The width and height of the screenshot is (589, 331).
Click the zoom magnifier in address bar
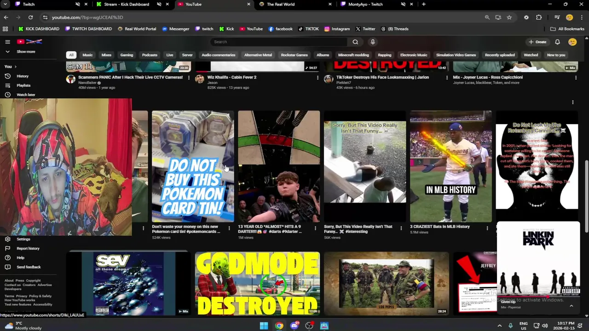pyautogui.click(x=487, y=17)
